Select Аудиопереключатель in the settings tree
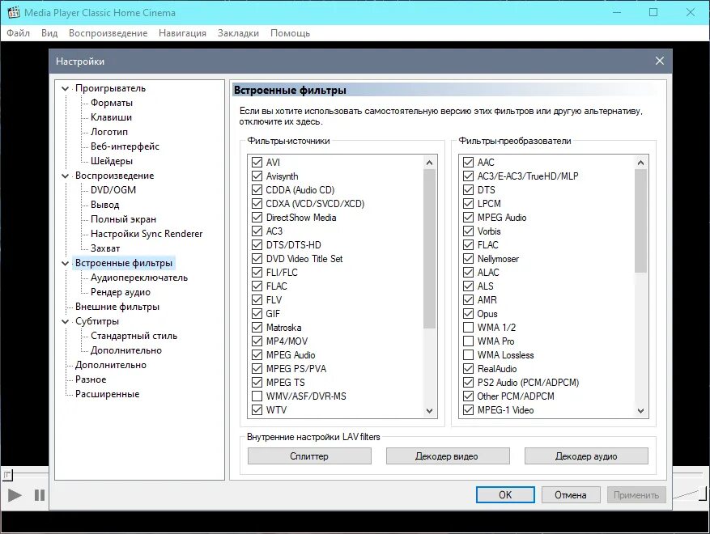The image size is (710, 534). [x=139, y=278]
